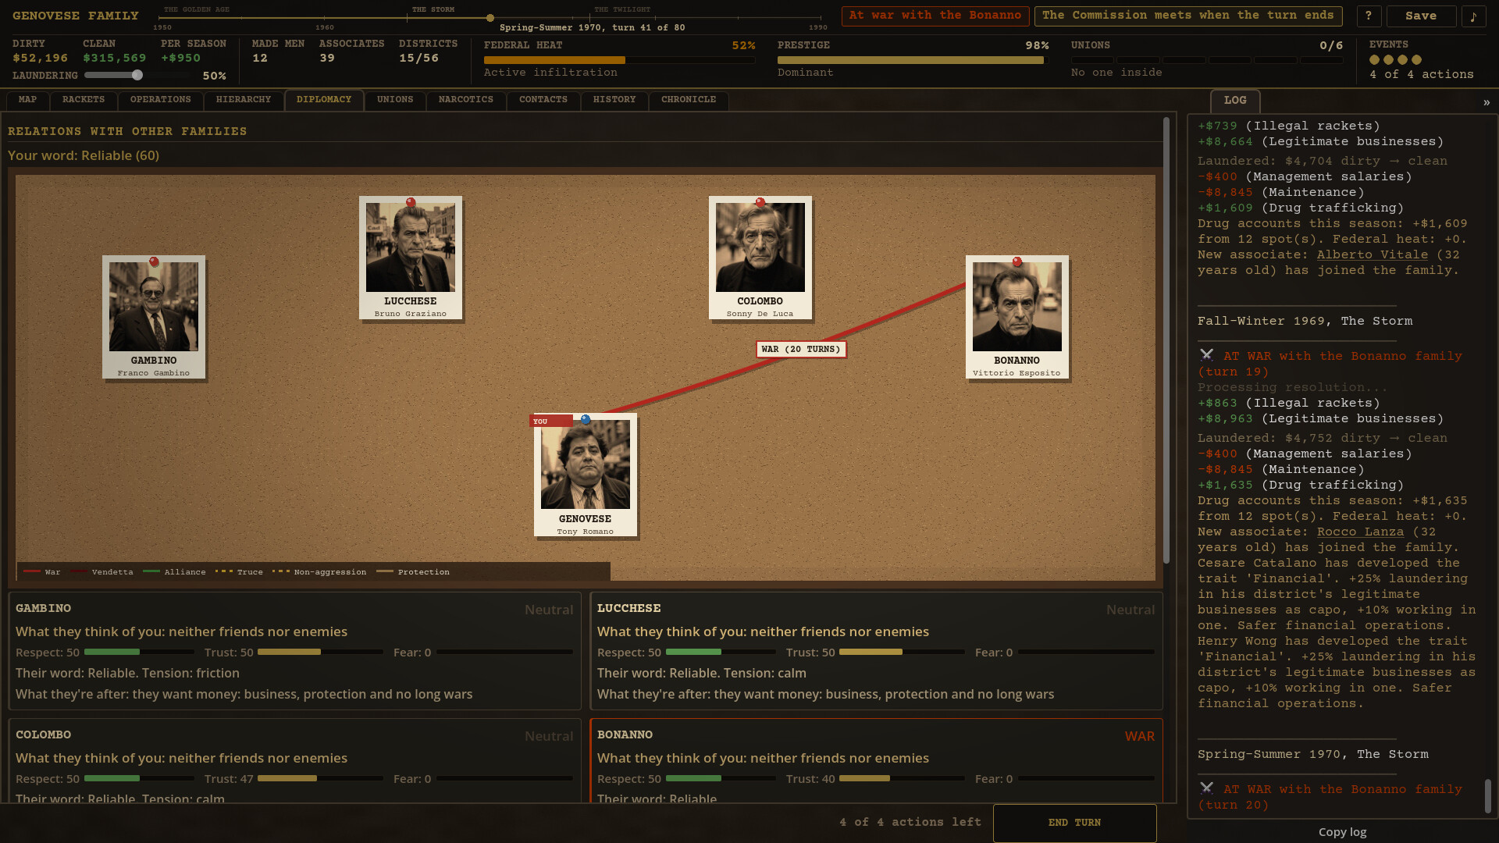View the History tab
The width and height of the screenshot is (1499, 843).
614,100
